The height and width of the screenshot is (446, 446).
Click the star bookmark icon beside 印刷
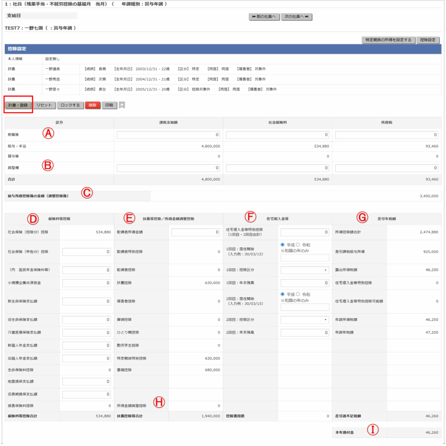click(x=122, y=105)
